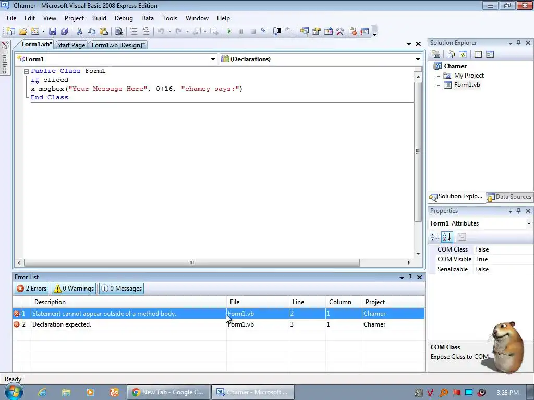Expand the collapsed Toolbox side panel
Image resolution: width=534 pixels, height=400 pixels.
pyautogui.click(x=5, y=57)
